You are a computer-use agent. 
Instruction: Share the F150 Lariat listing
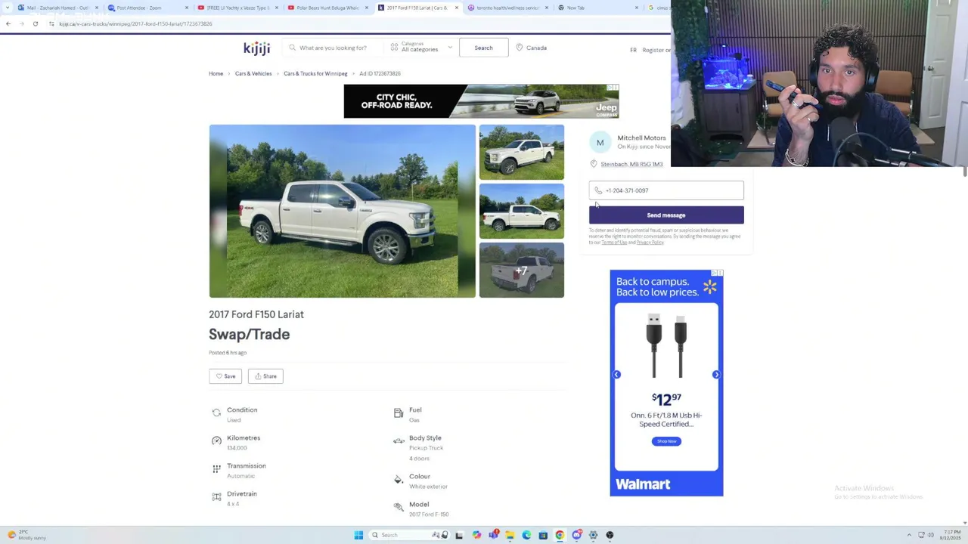265,376
